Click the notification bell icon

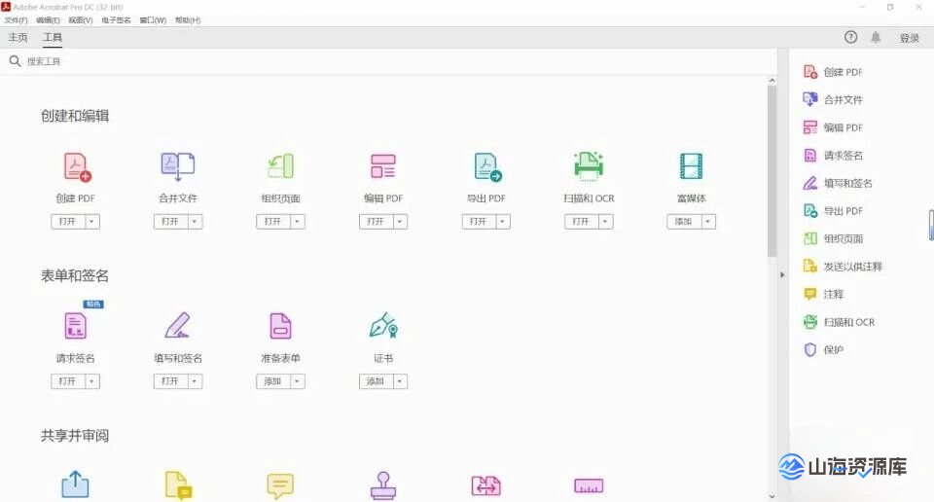coord(876,38)
